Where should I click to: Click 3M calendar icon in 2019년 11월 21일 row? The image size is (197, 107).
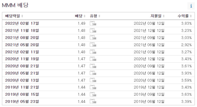(x=93, y=87)
